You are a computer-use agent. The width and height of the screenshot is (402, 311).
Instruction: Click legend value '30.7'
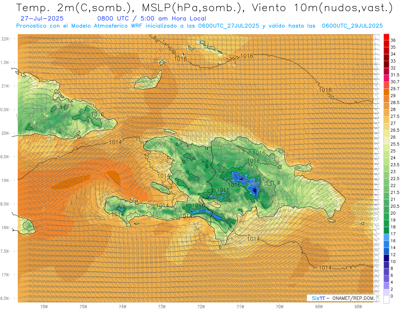tap(395, 82)
